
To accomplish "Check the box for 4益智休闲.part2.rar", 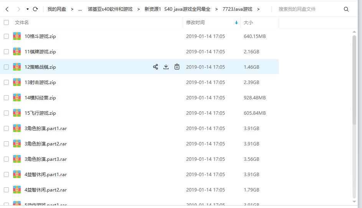I will click(7, 190).
